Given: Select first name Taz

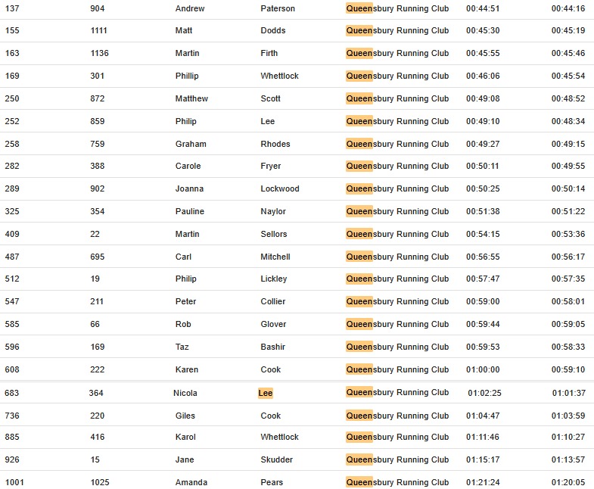Looking at the screenshot, I should [x=182, y=347].
